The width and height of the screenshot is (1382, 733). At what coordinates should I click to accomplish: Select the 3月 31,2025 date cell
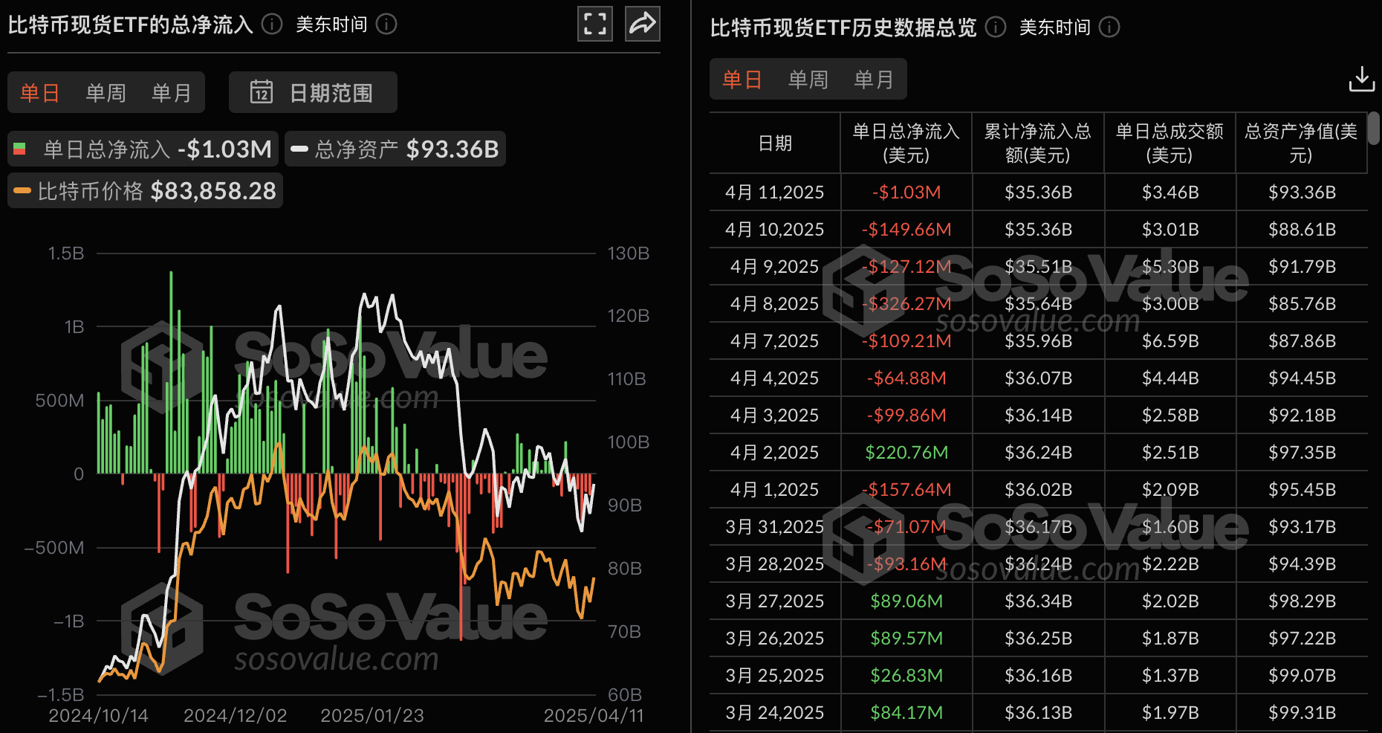click(775, 527)
